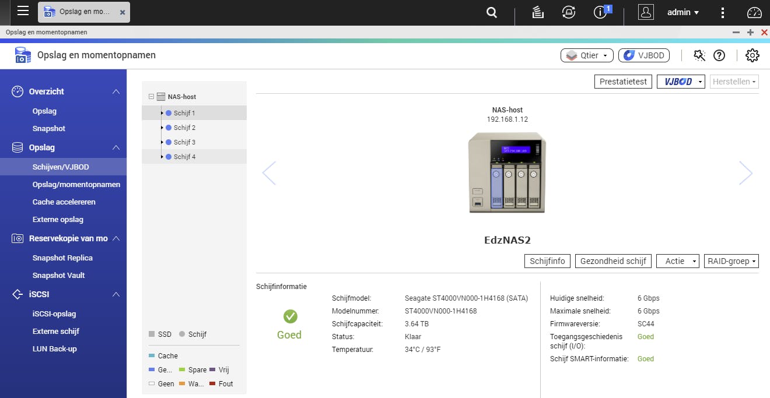Viewport: 770px width, 398px height.
Task: Open Opslag/momentopnamen in sidebar
Action: (x=76, y=185)
